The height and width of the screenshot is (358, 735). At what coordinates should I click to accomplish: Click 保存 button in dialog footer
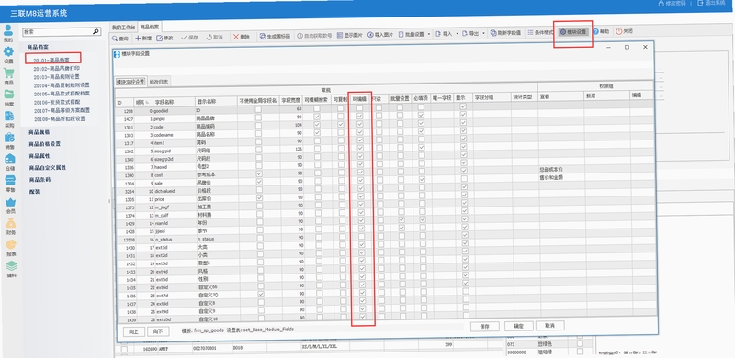[x=485, y=326]
